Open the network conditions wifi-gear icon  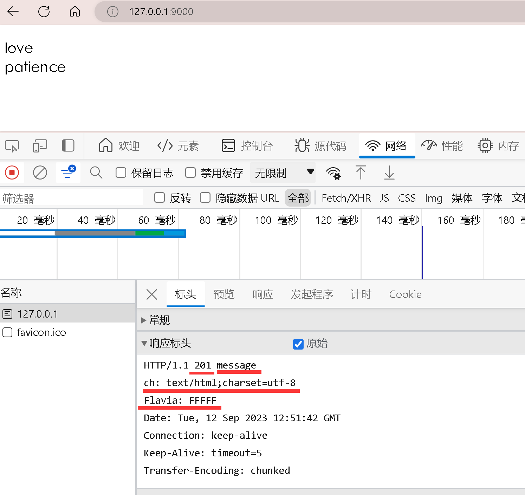click(333, 173)
